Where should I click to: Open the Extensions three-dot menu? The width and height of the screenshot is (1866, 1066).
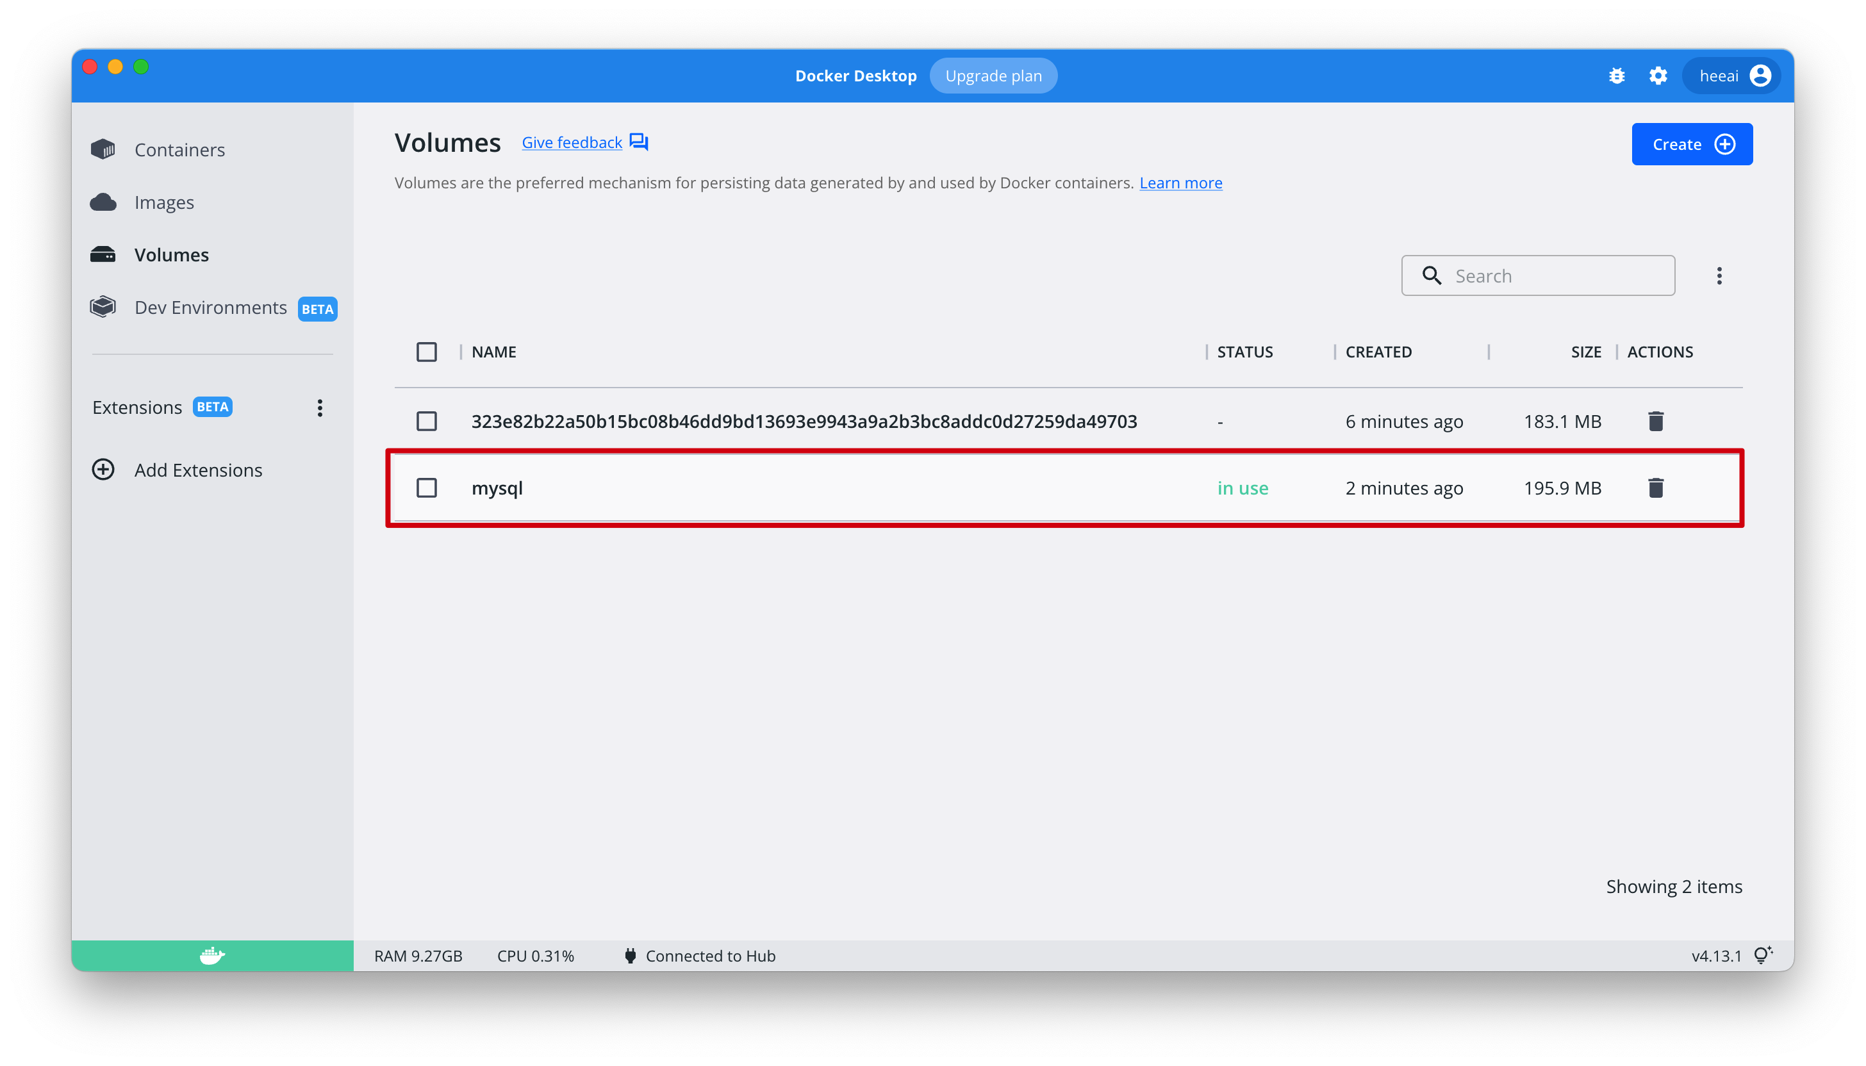320,408
